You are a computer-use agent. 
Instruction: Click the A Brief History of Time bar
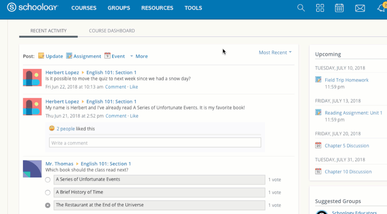pyautogui.click(x=160, y=193)
